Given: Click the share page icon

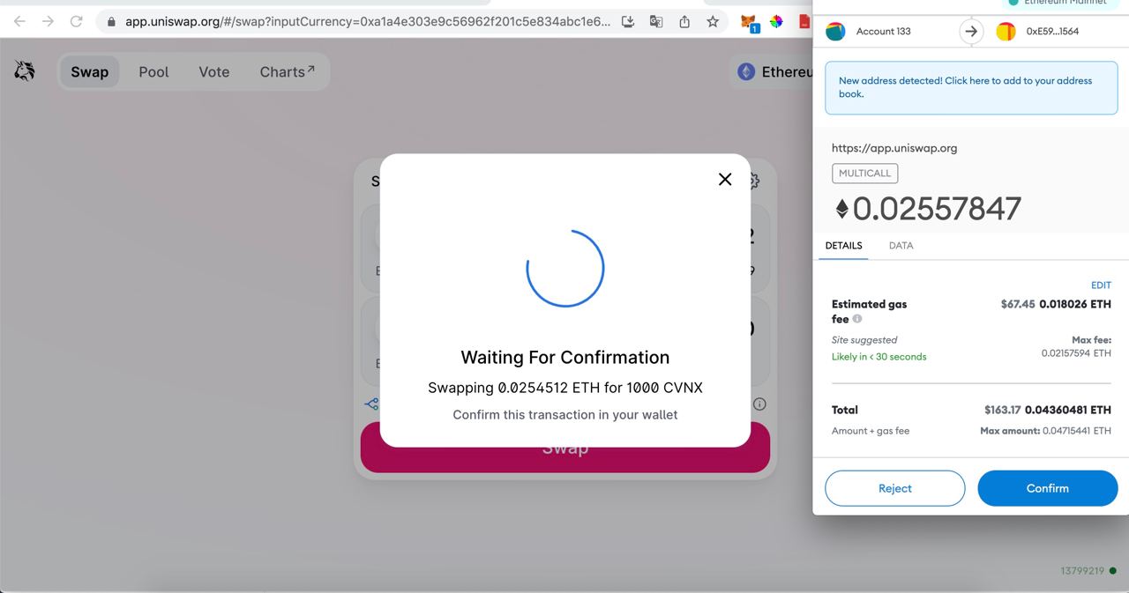Looking at the screenshot, I should [x=684, y=21].
